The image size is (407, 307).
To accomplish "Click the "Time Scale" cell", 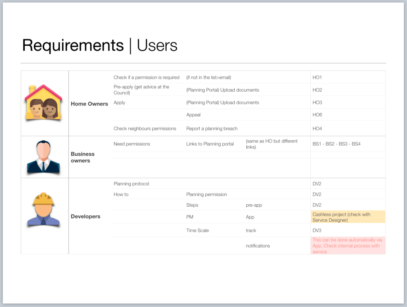I will (197, 231).
